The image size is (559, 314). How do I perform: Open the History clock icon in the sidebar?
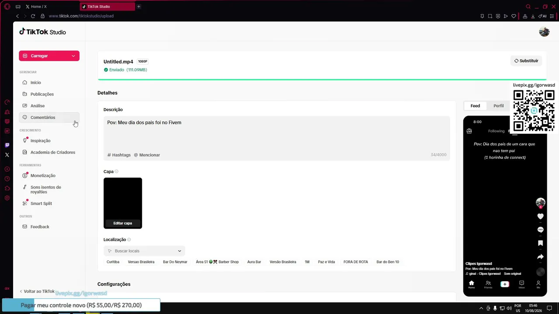(7, 179)
